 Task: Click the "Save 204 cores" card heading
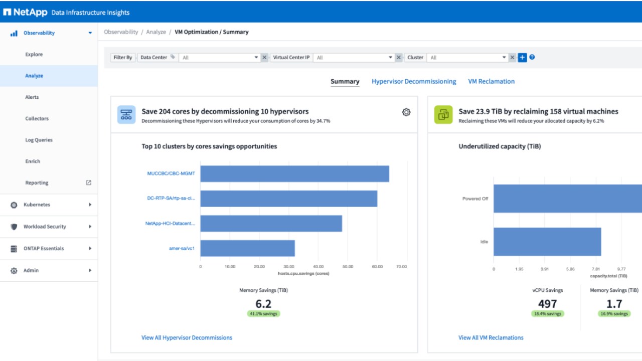click(225, 112)
